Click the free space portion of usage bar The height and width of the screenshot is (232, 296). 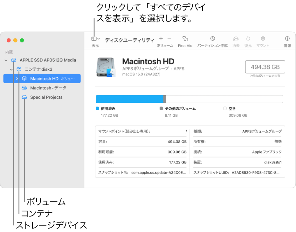coord(224,99)
